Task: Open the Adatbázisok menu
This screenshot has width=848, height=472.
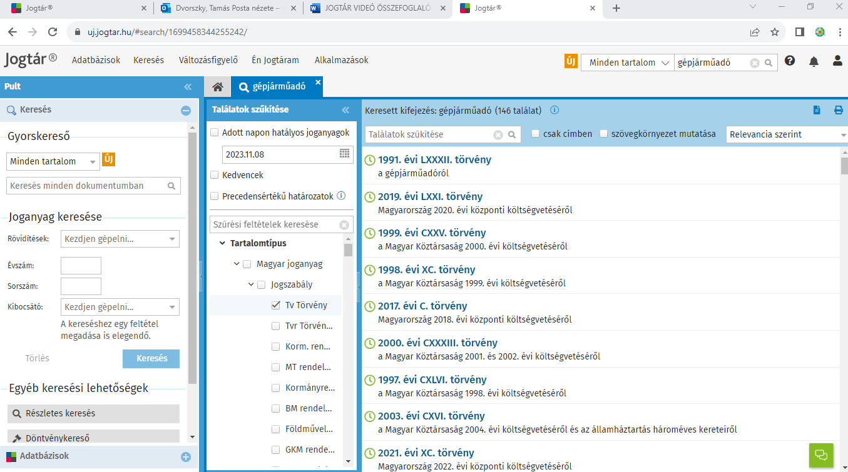Action: [96, 61]
